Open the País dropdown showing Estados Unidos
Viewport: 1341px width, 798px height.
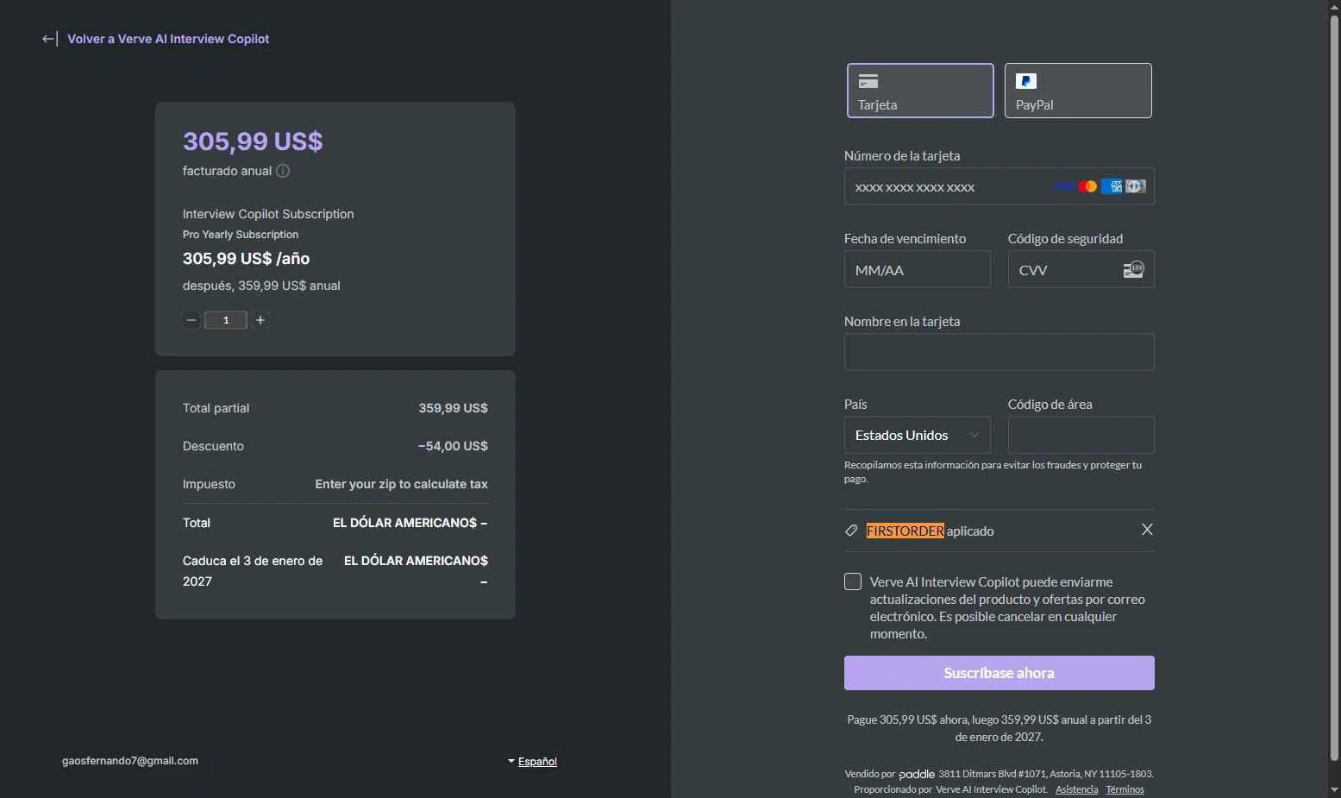point(918,435)
